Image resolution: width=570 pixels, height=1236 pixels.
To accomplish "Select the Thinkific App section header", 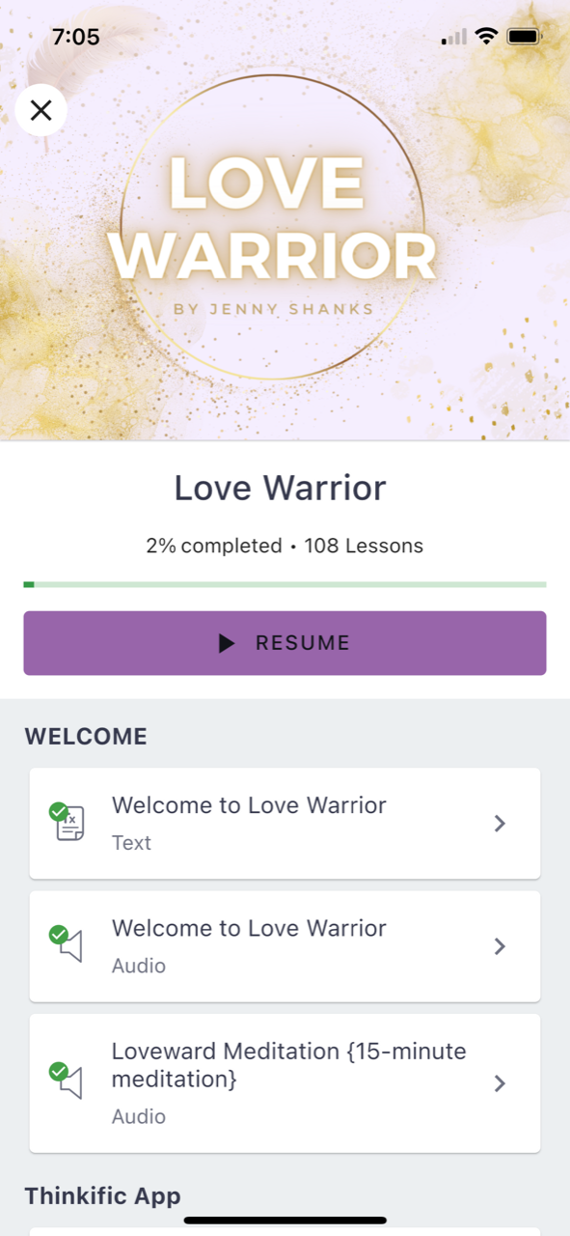I will click(x=102, y=1195).
